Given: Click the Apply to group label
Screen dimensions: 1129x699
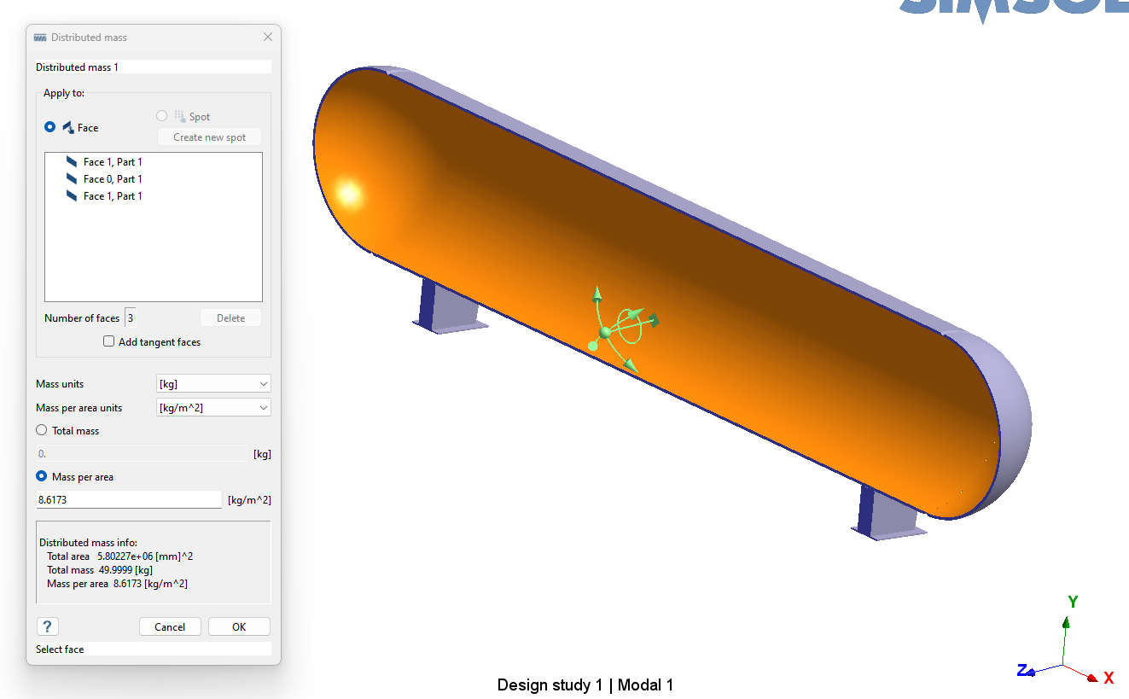Looking at the screenshot, I should click(64, 93).
